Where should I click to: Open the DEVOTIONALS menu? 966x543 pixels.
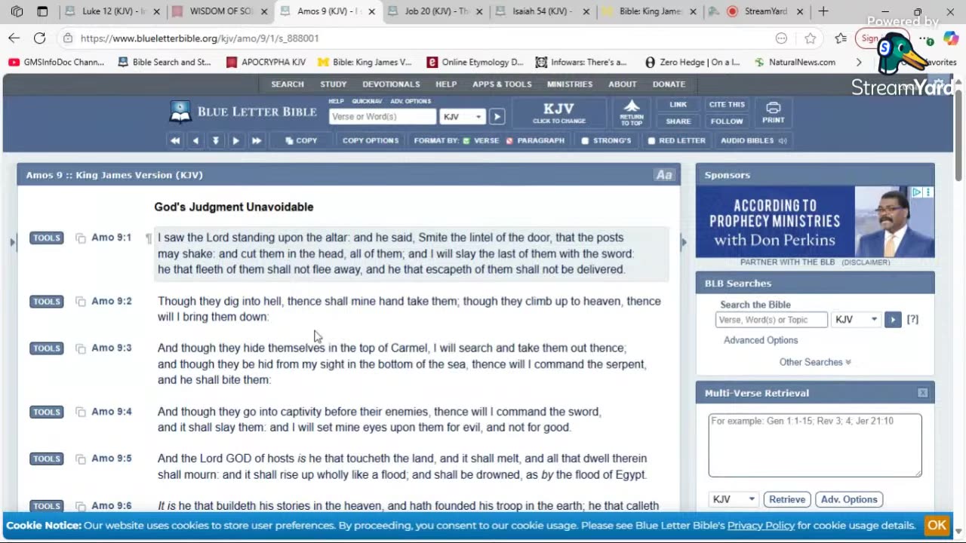[x=391, y=84]
